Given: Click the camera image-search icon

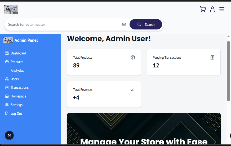Looking at the screenshot, I should click(124, 24).
